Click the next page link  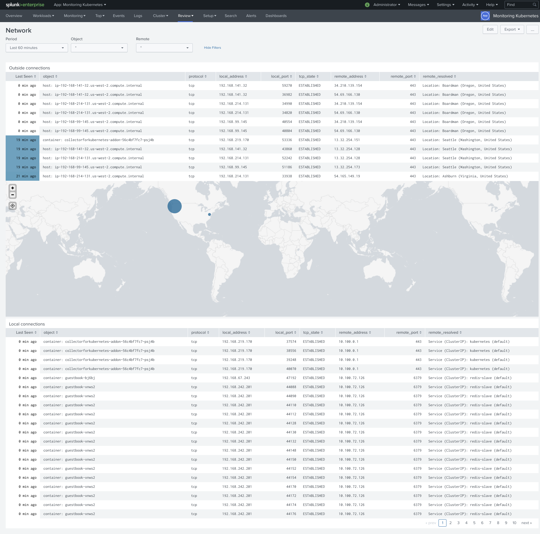526,523
